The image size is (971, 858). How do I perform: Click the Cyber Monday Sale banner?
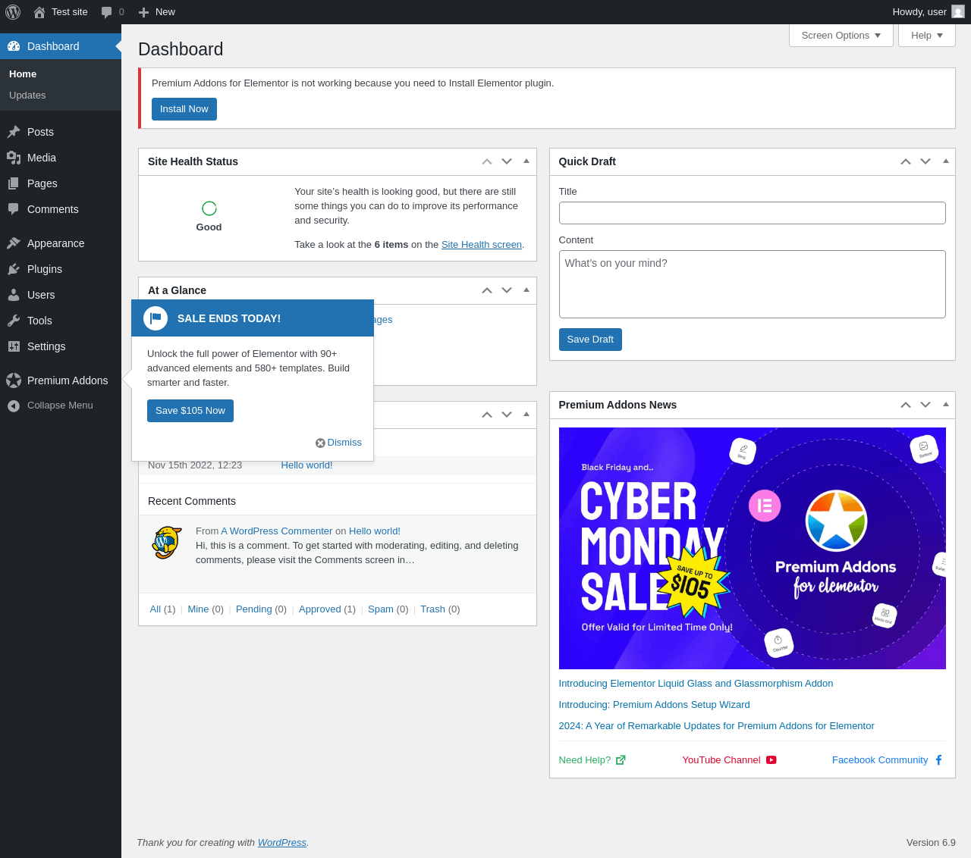click(x=753, y=549)
